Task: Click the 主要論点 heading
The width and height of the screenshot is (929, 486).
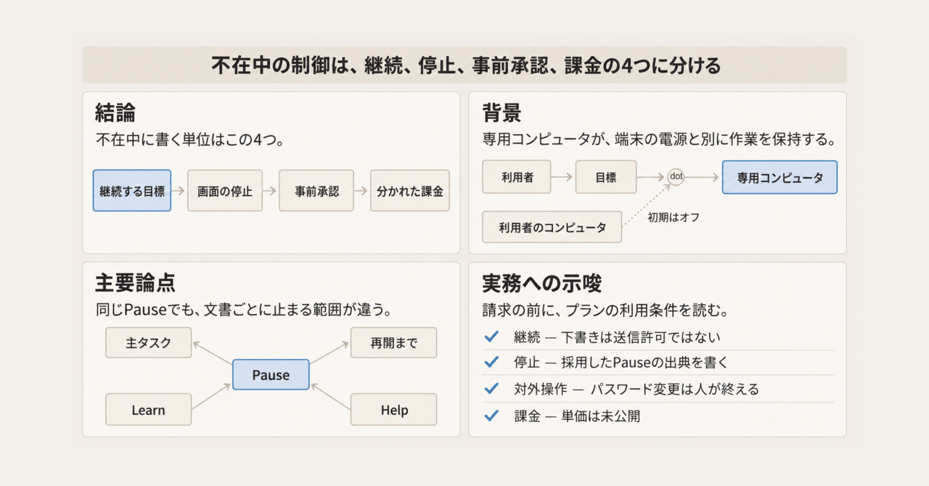Action: click(135, 283)
